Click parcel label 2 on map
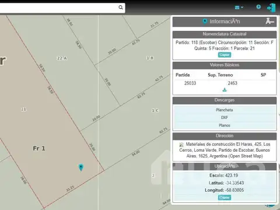The width and height of the screenshot is (280, 210). point(153,176)
